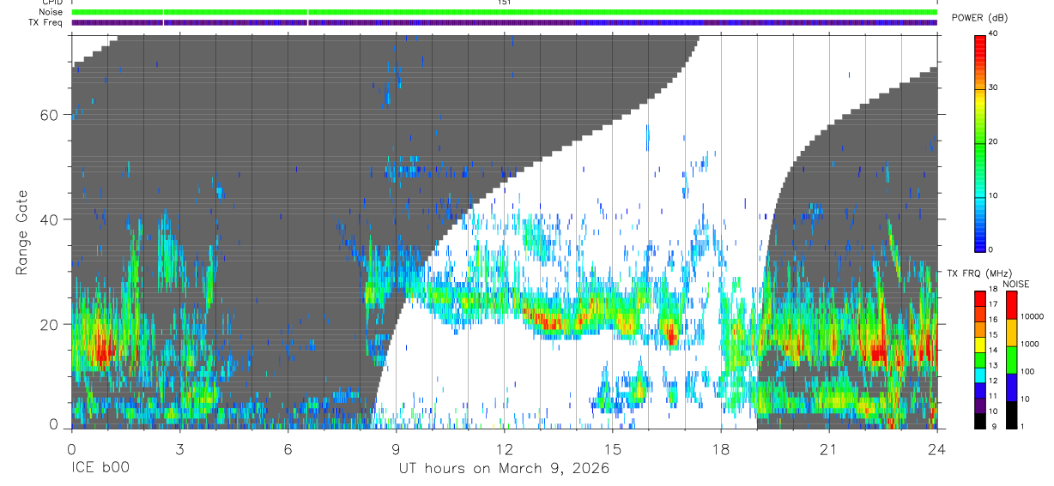Click the red echo near 13 UT, gate 20
The height and width of the screenshot is (486, 1054).
[x=547, y=321]
